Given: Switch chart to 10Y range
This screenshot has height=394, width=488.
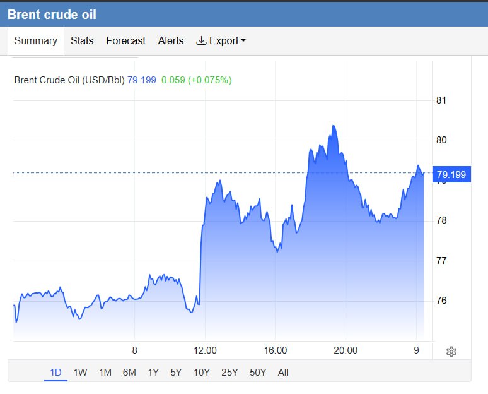Looking at the screenshot, I should 202,372.
